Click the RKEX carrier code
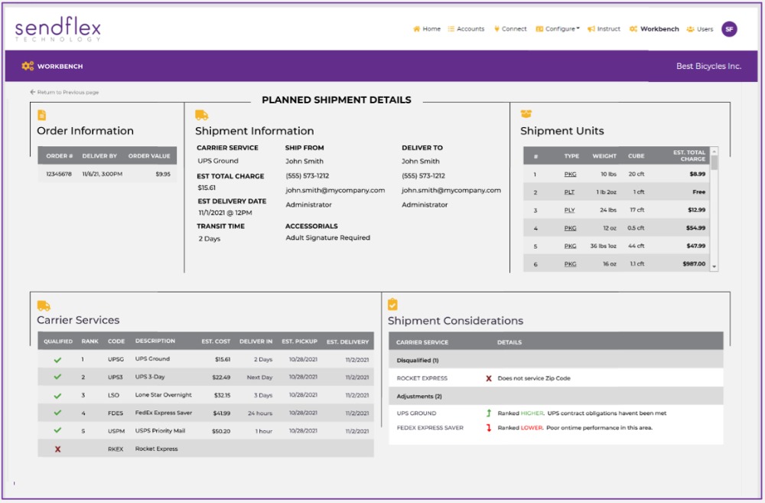Viewport: 765px width, 503px height. click(x=116, y=449)
